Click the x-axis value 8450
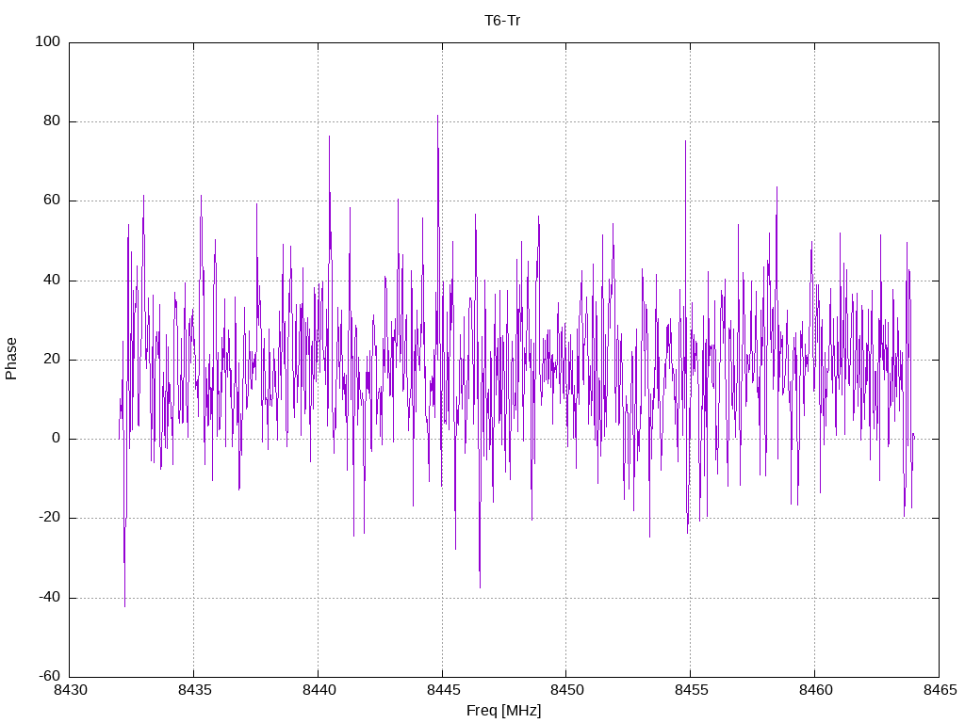The width and height of the screenshot is (965, 723). click(566, 690)
